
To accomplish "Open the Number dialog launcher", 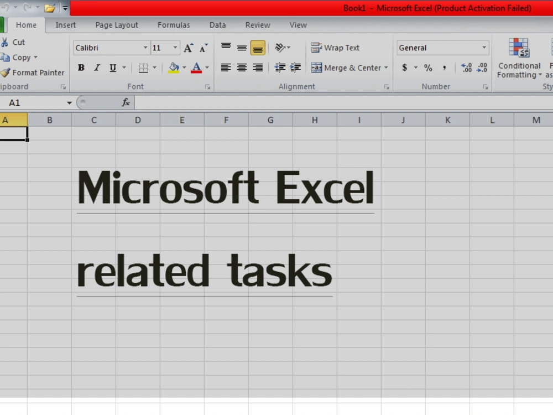I will [486, 87].
